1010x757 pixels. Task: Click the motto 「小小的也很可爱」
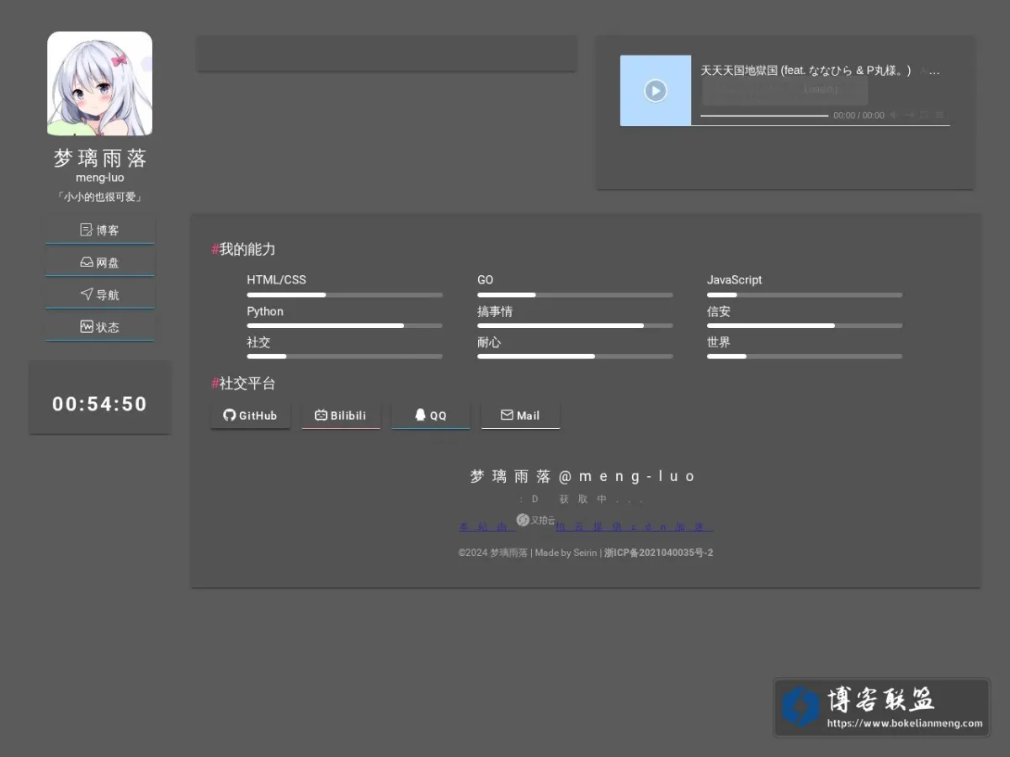click(99, 197)
